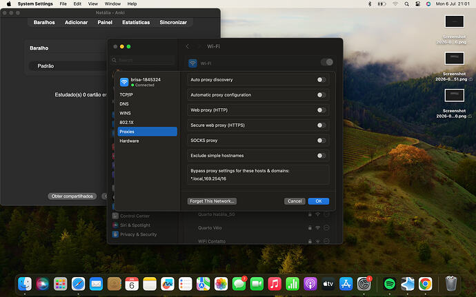
Task: Open Finder from the dock
Action: click(x=25, y=284)
